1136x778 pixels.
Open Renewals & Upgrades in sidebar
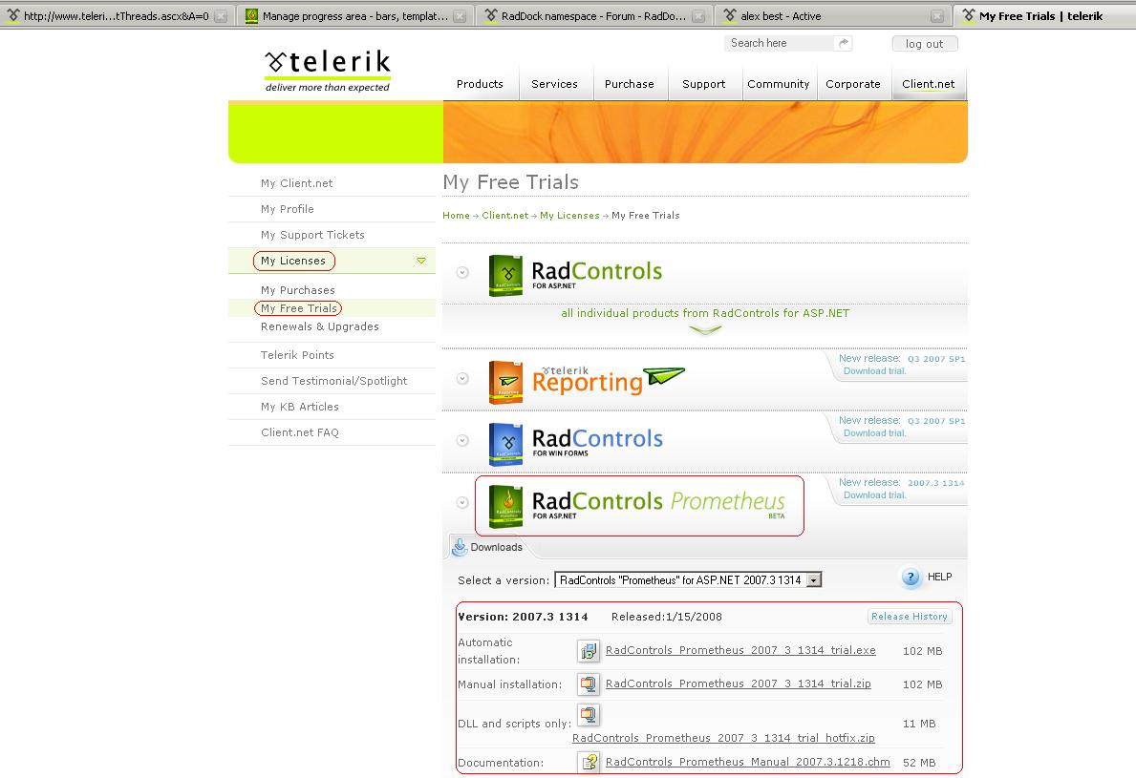click(x=319, y=326)
